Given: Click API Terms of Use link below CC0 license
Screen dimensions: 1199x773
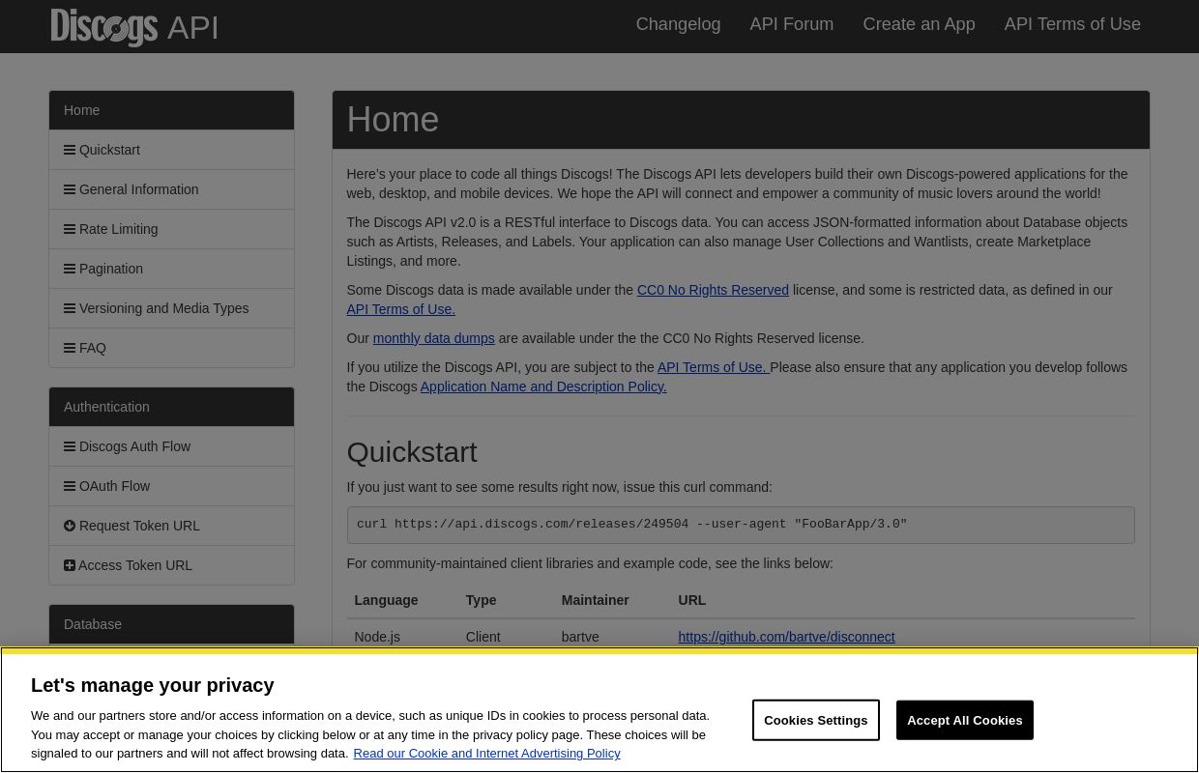Looking at the screenshot, I should pos(401,309).
